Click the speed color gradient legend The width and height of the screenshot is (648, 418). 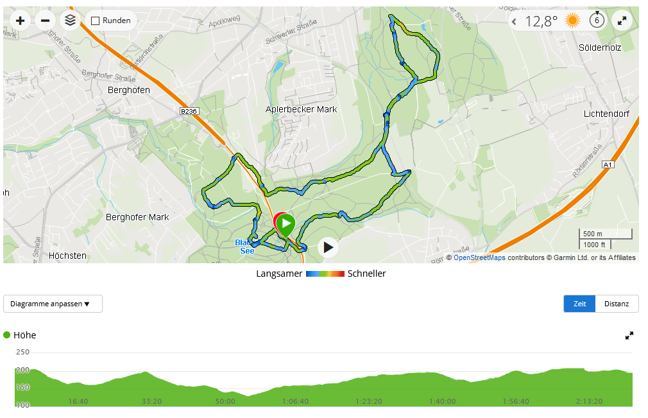point(325,274)
